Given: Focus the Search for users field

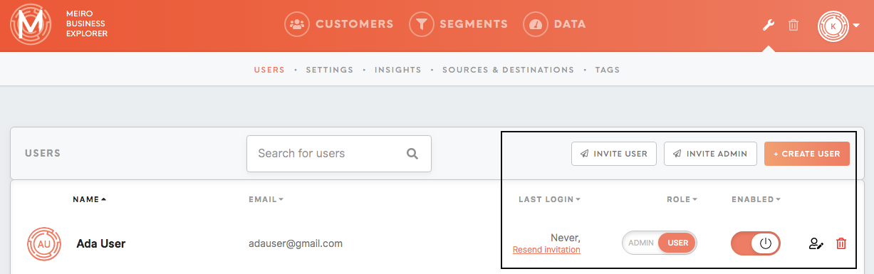Looking at the screenshot, I should pos(339,154).
